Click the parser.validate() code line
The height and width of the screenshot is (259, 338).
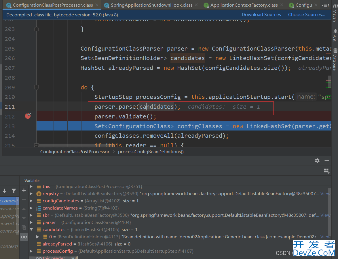pos(125,116)
